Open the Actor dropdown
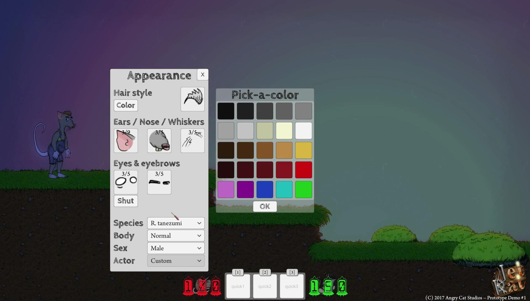Screen dimensions: 530x301 [176, 261]
